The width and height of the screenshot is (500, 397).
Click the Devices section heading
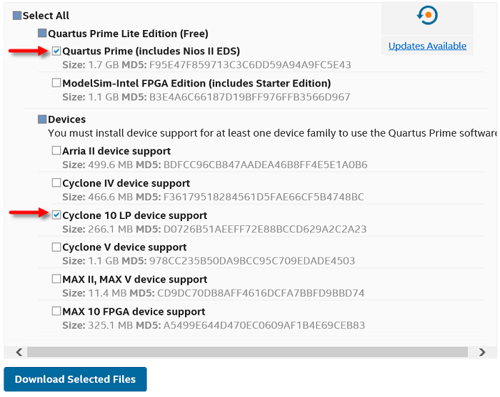pyautogui.click(x=66, y=119)
